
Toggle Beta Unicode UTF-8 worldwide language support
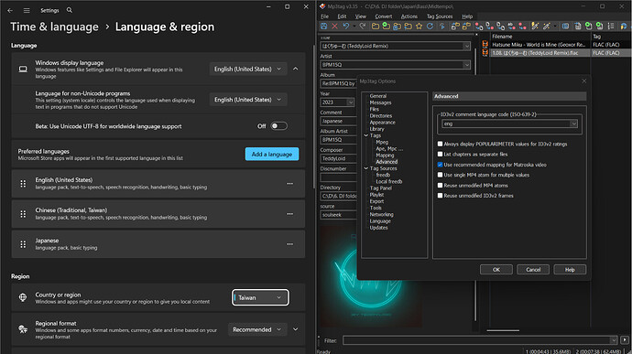(x=278, y=126)
